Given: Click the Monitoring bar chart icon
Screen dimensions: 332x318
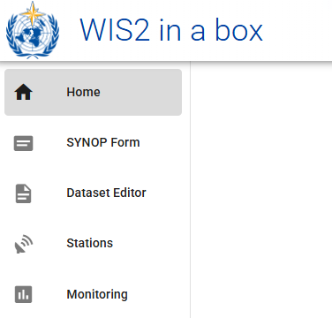Looking at the screenshot, I should coord(23,294).
